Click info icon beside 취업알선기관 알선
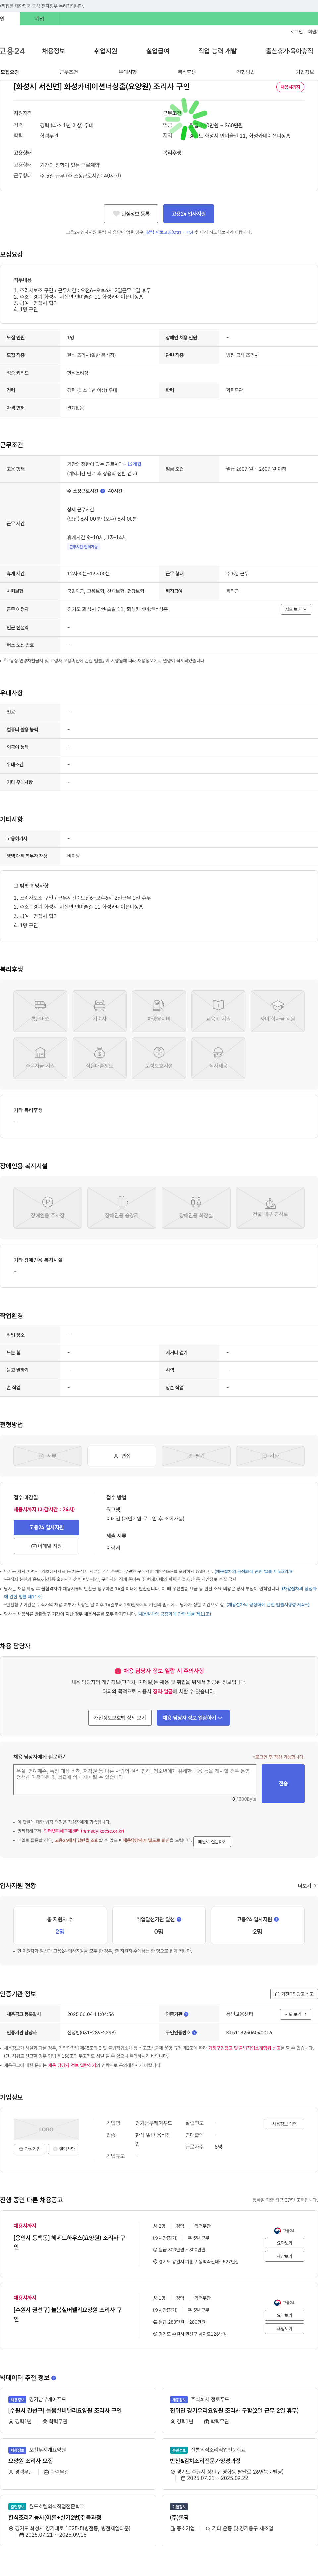 179,1919
